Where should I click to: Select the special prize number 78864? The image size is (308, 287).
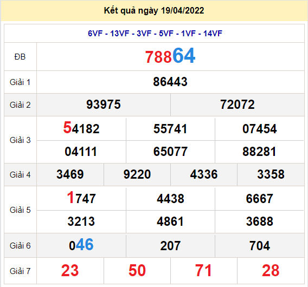[x=170, y=56]
